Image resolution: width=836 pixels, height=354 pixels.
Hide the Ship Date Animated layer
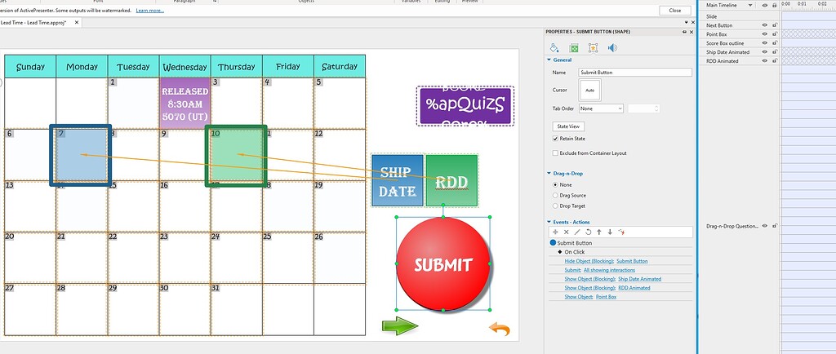[764, 52]
